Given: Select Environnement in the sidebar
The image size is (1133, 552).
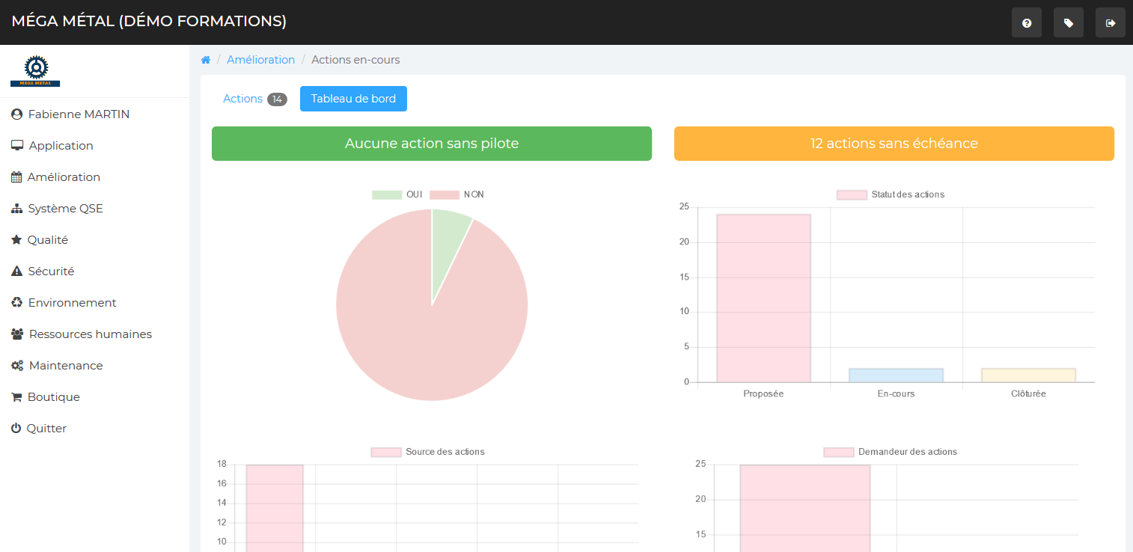Looking at the screenshot, I should pyautogui.click(x=71, y=303).
